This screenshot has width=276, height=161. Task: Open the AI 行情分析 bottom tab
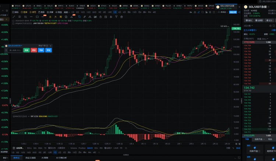[61, 158]
